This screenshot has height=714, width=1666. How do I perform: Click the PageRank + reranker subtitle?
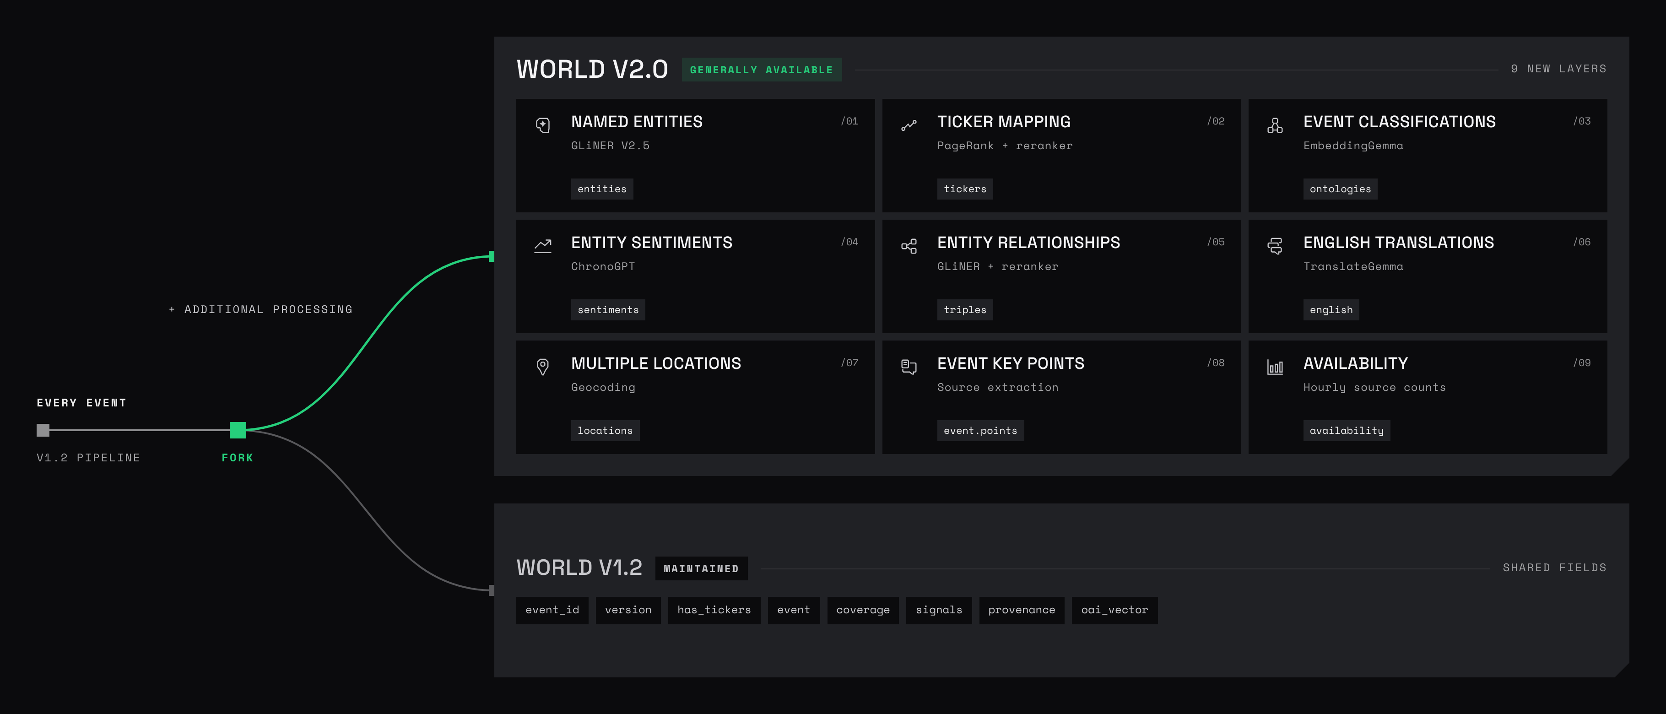1004,146
